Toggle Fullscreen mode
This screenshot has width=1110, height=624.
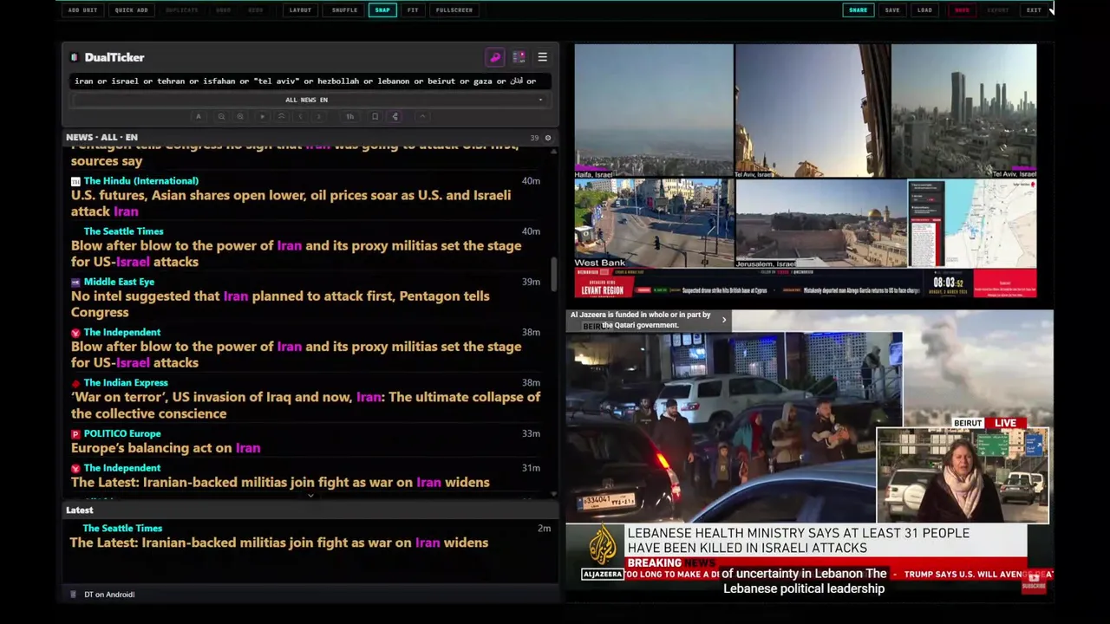pos(454,10)
